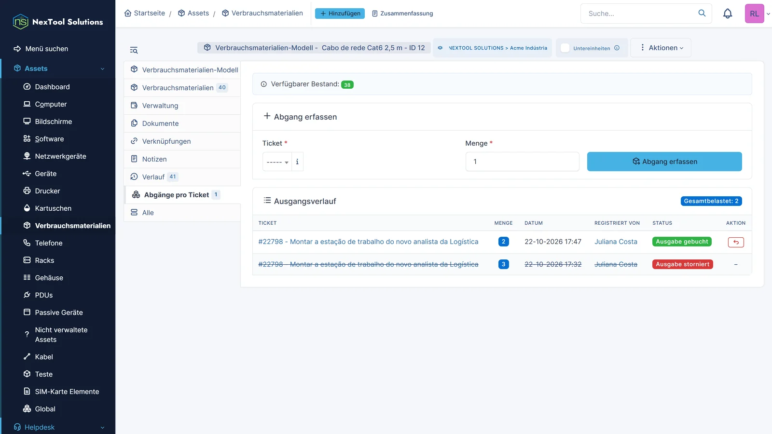
Task: Open the Notizen tab
Action: (182, 159)
